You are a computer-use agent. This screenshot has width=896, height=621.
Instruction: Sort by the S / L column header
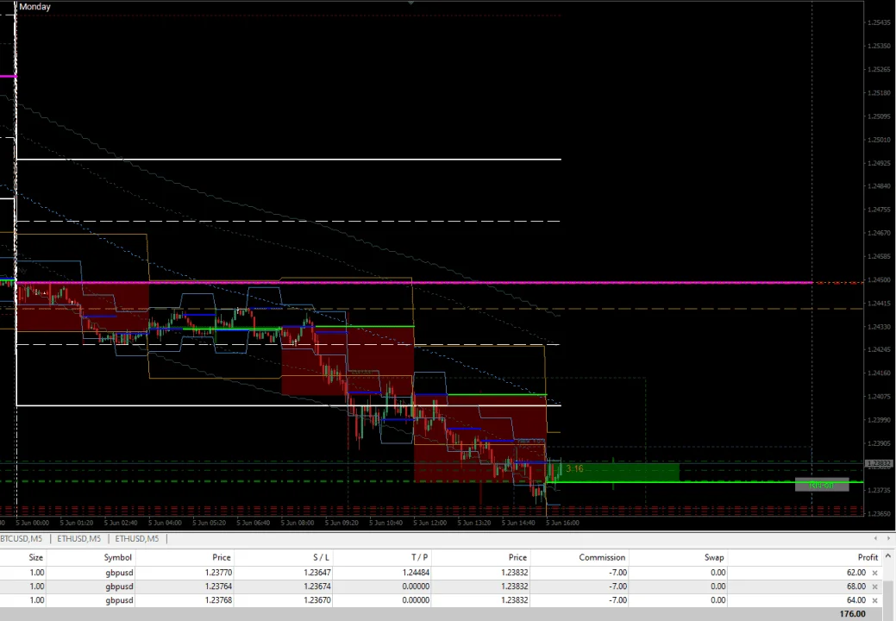click(321, 557)
